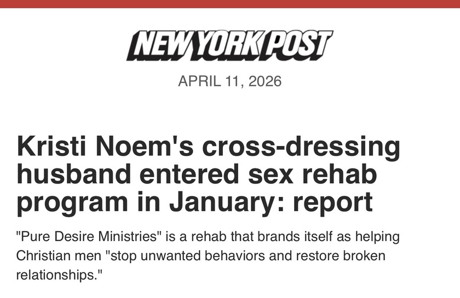Click the year "2026" in the date
Image resolution: width=460 pixels, height=298 pixels.
[264, 82]
